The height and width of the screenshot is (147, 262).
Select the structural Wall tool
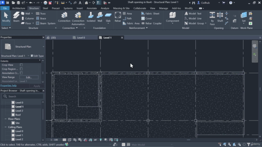[25, 13]
